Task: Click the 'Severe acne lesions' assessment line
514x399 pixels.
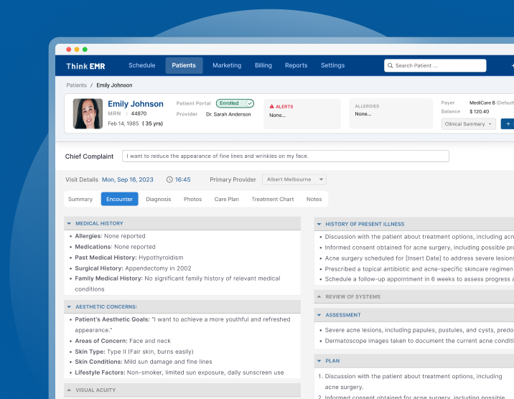Action: tap(419, 330)
